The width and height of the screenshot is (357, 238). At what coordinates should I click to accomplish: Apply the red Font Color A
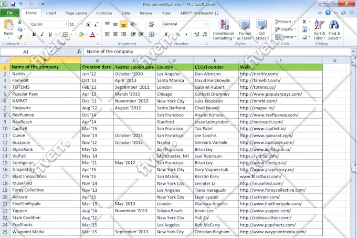(92, 34)
